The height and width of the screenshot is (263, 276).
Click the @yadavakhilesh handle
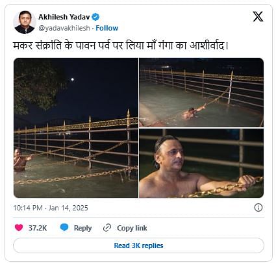point(64,28)
